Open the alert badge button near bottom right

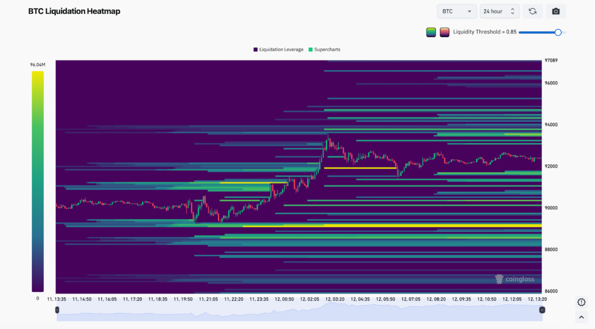581,302
